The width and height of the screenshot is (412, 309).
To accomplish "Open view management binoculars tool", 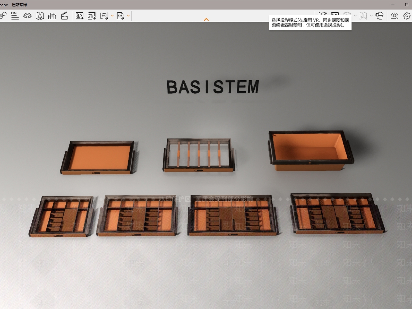I will click(x=27, y=16).
